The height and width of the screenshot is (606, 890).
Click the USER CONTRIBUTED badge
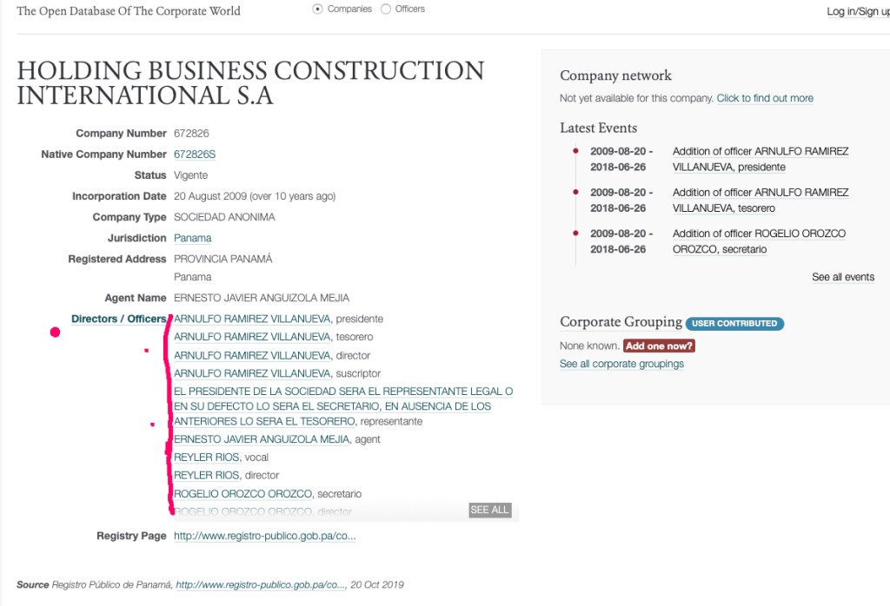coord(734,323)
